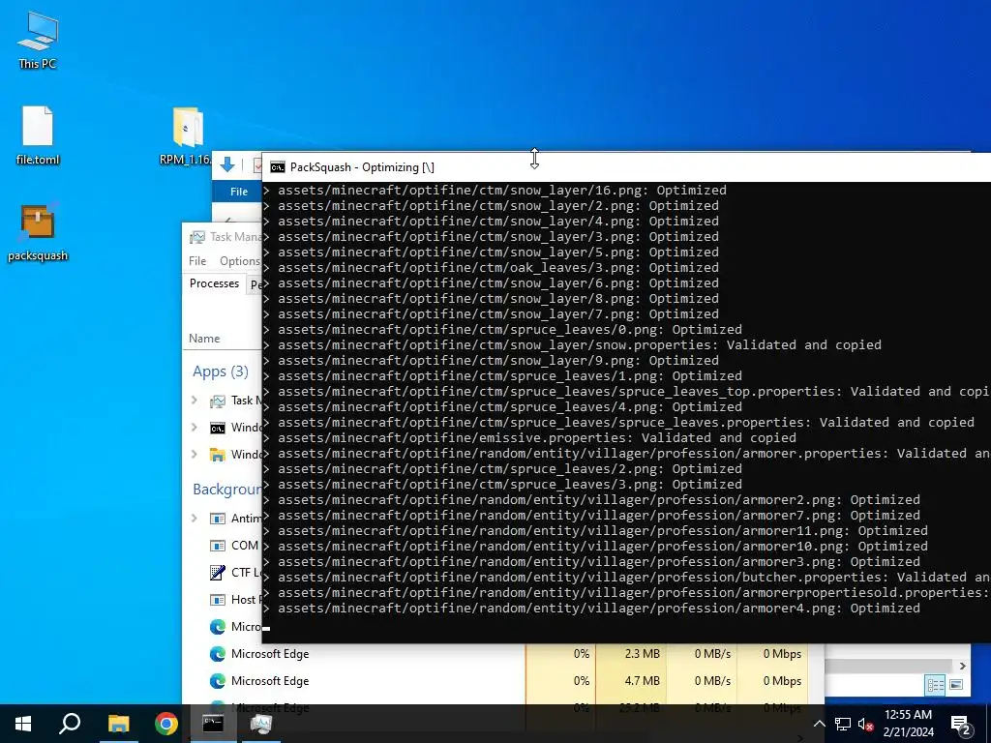Viewport: 991px width, 743px height.
Task: Open the clock and calendar flyout
Action: 908,724
